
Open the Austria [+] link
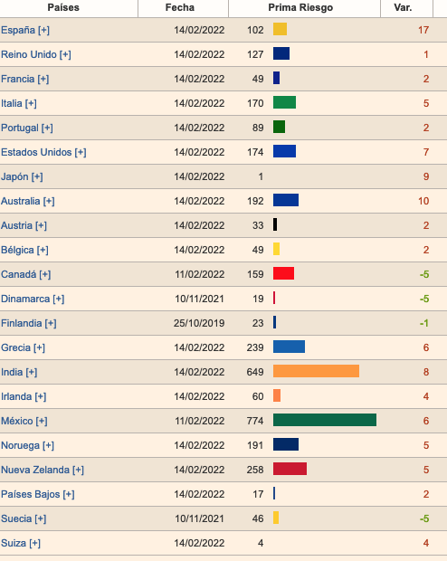click(24, 225)
